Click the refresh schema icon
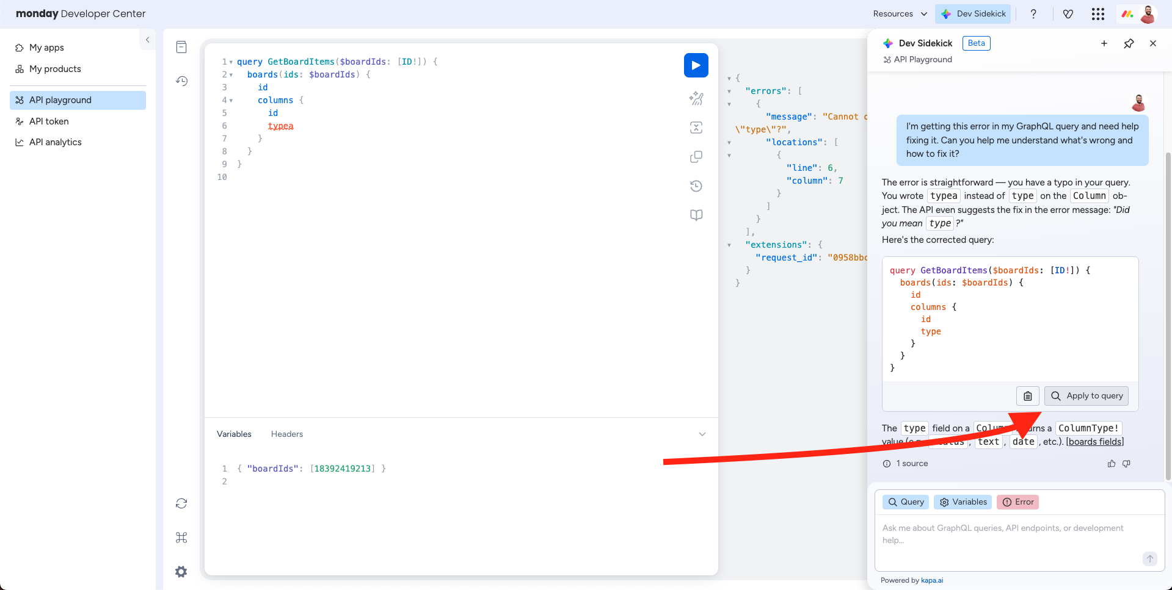Image resolution: width=1172 pixels, height=590 pixels. click(181, 503)
